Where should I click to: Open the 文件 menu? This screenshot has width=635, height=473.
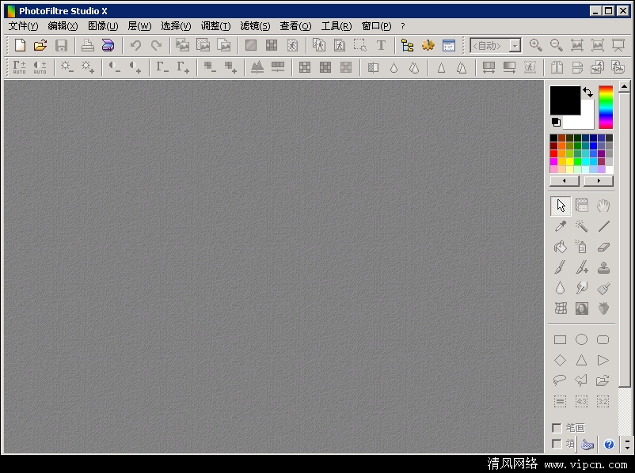point(24,26)
